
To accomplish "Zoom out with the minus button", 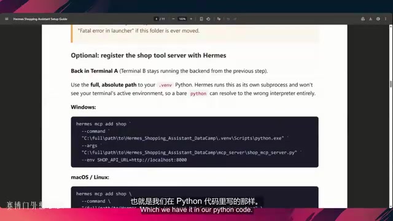I will click(x=173, y=19).
